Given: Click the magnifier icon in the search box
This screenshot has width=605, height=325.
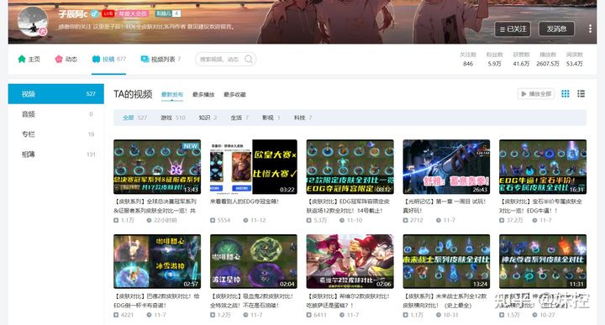Looking at the screenshot, I should (249, 59).
